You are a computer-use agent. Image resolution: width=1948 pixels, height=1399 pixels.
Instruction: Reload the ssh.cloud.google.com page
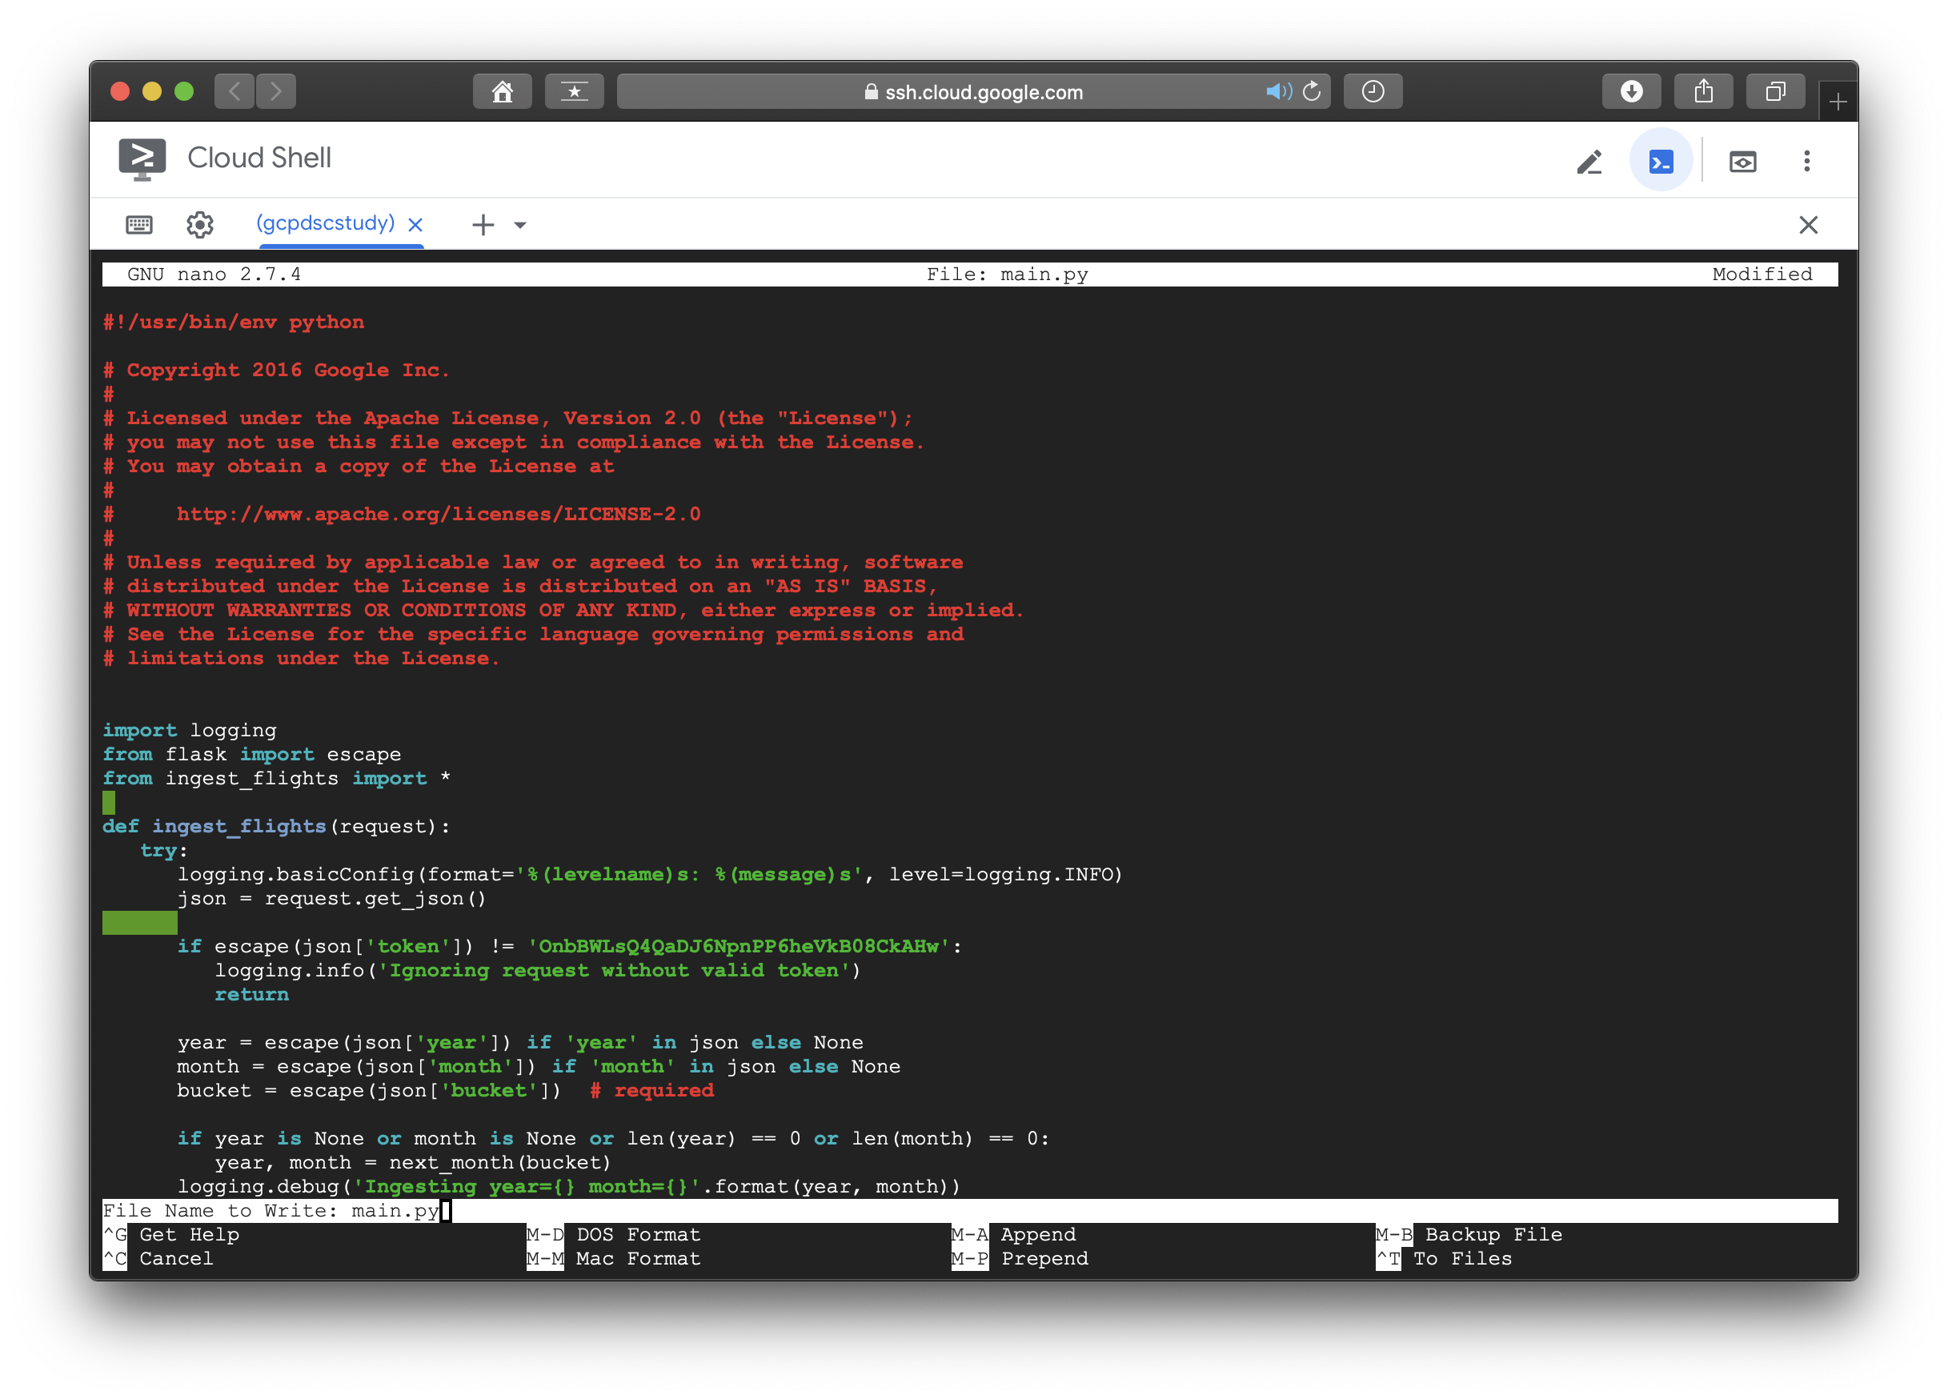pyautogui.click(x=1312, y=91)
